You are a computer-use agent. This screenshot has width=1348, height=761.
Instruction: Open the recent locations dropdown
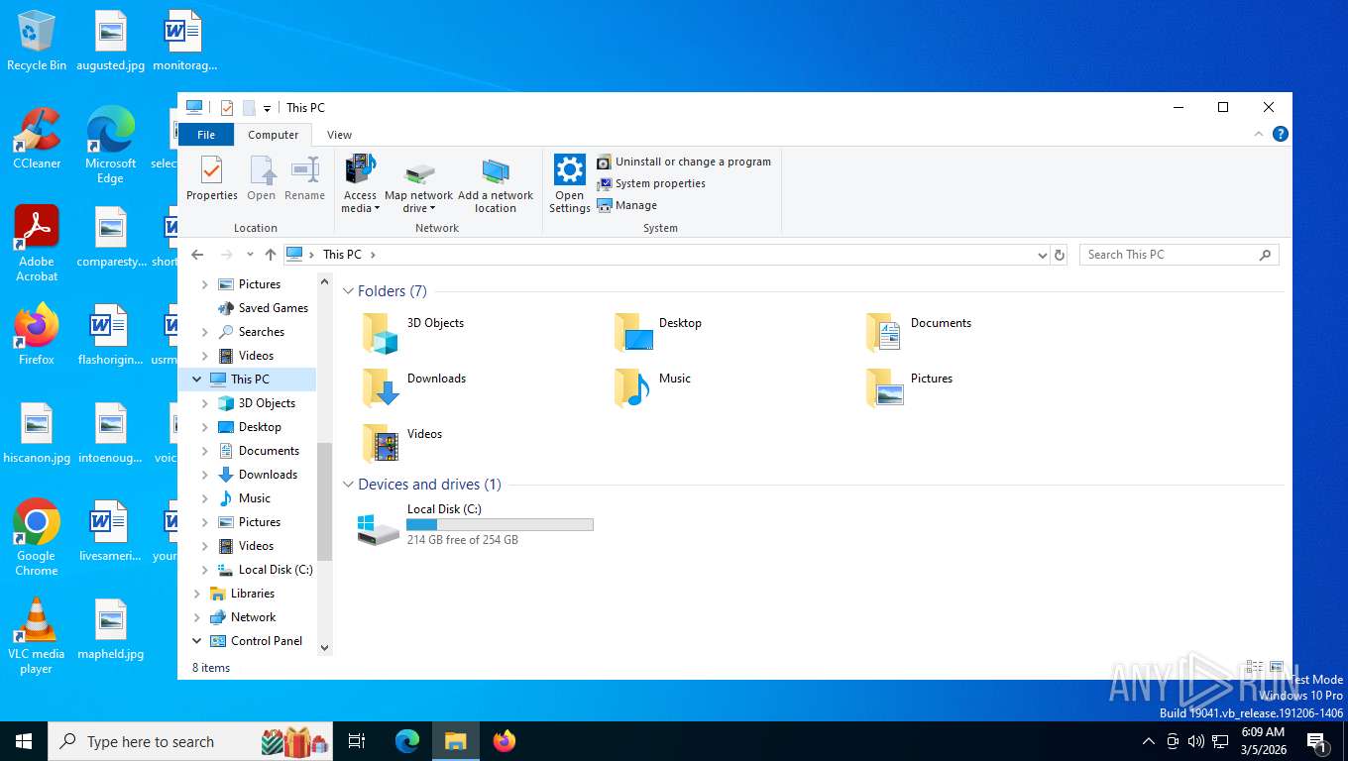tap(250, 255)
